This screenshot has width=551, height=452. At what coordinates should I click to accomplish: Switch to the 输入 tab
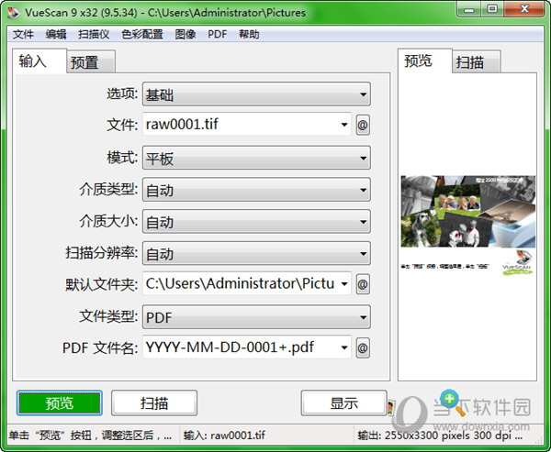(x=39, y=61)
